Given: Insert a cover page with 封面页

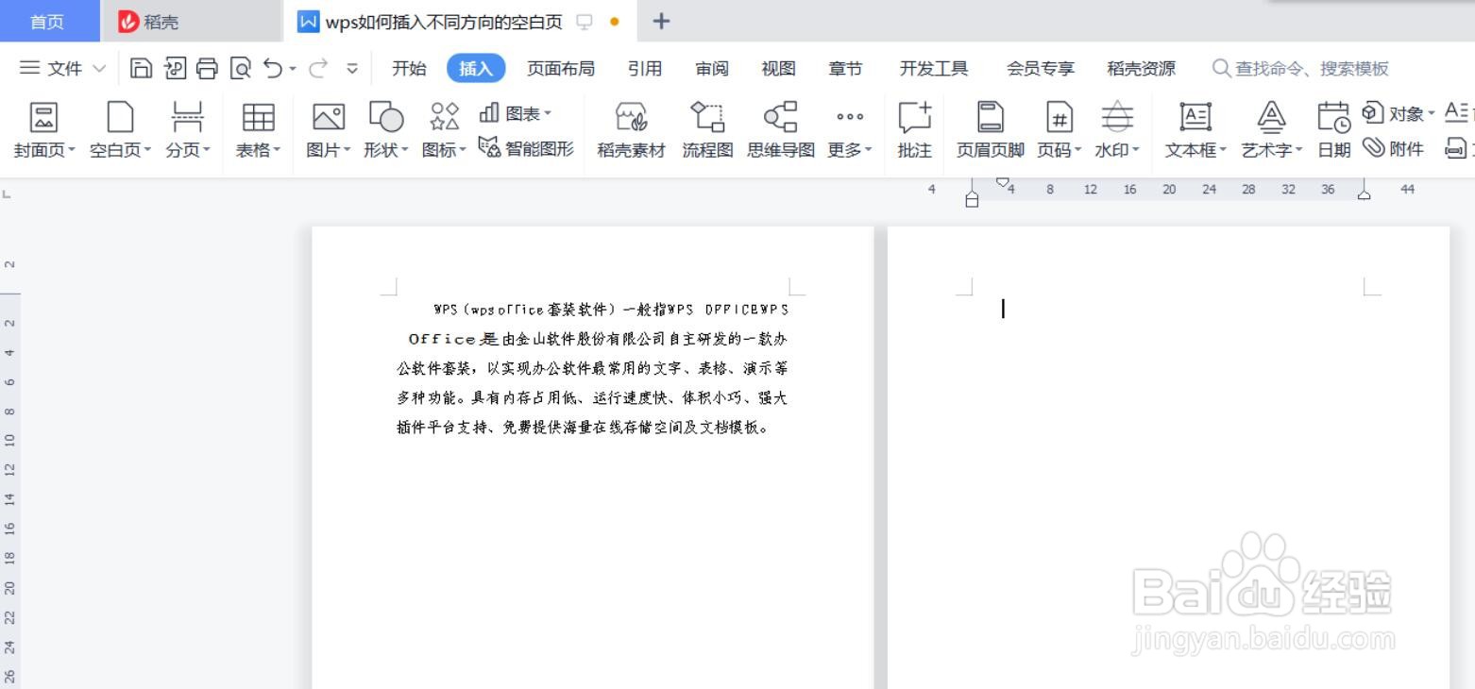Looking at the screenshot, I should pyautogui.click(x=44, y=129).
